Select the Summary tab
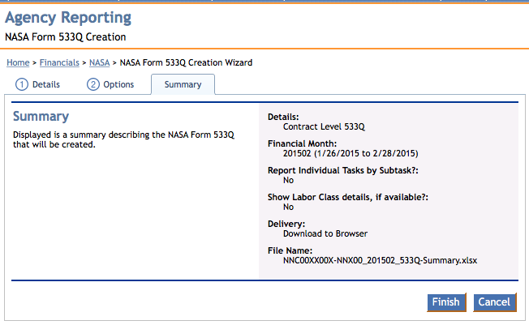529x325 pixels. [x=183, y=84]
